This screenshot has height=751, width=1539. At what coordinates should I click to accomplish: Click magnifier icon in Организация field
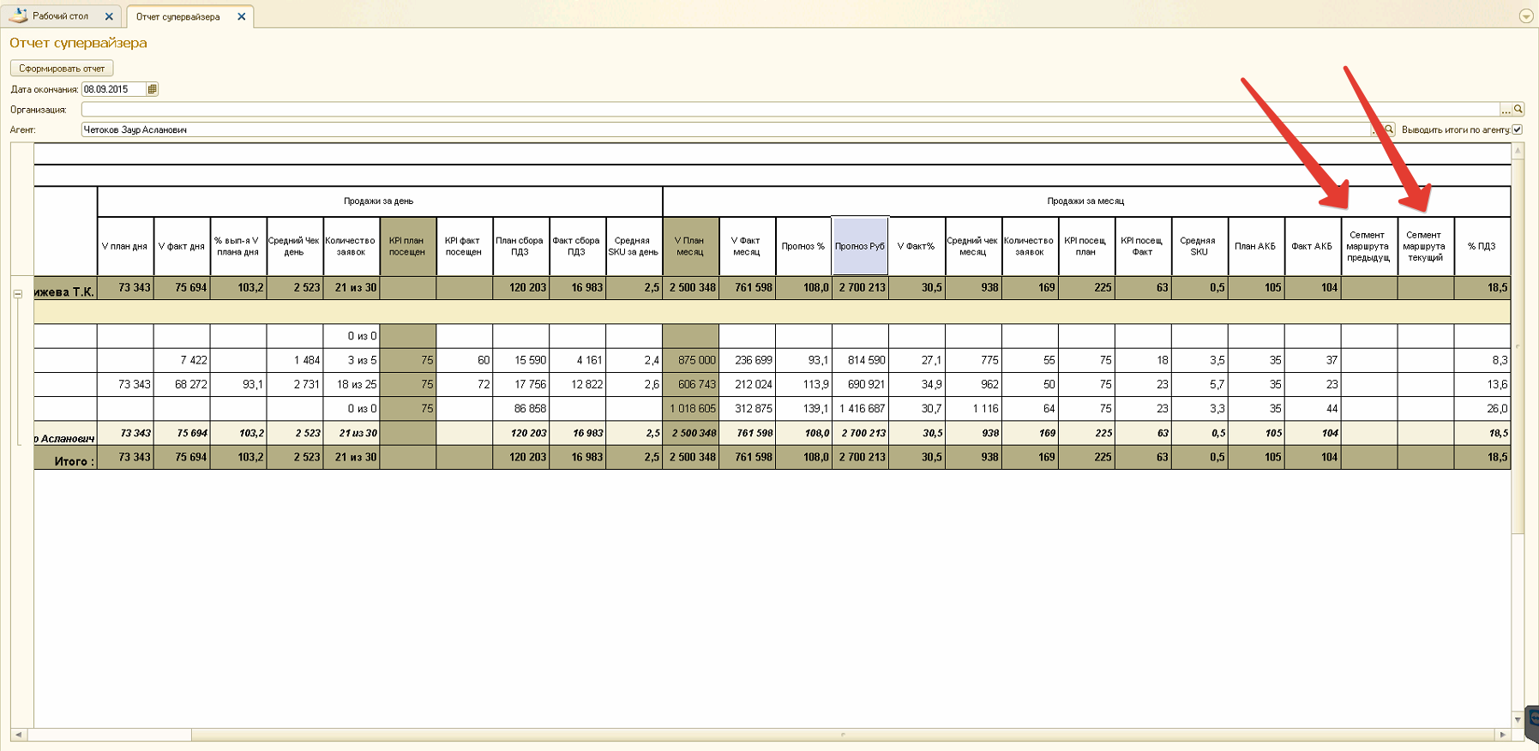pyautogui.click(x=1518, y=110)
